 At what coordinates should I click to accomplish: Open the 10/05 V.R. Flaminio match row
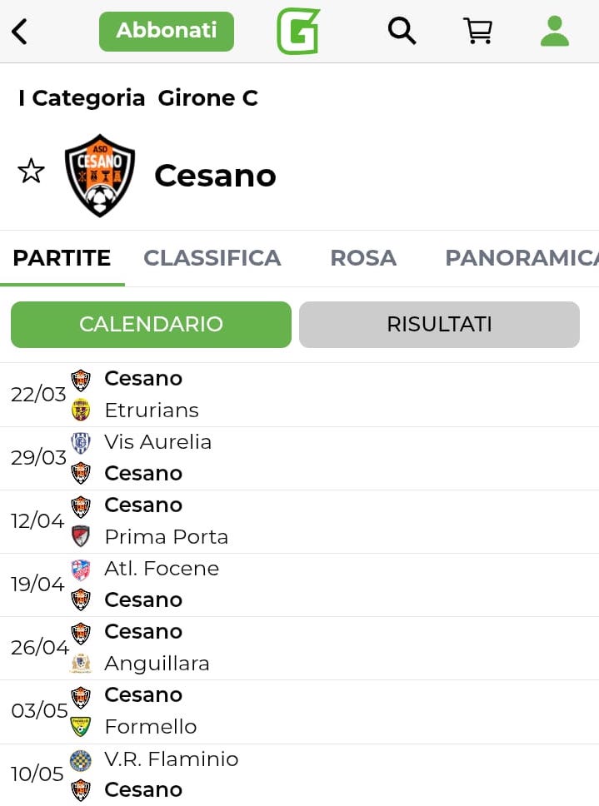pyautogui.click(x=300, y=774)
